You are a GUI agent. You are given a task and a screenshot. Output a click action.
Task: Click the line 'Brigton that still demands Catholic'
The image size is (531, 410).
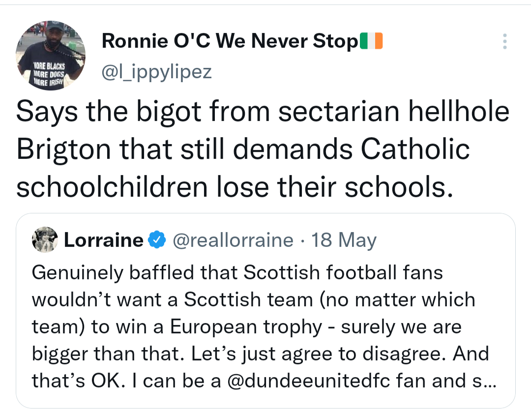[243, 149]
